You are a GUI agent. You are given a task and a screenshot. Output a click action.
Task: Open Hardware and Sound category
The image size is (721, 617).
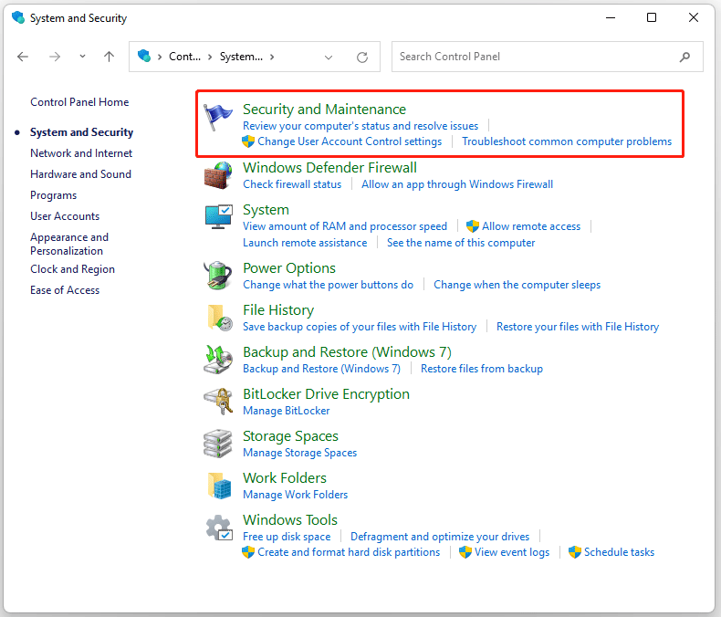pos(81,174)
